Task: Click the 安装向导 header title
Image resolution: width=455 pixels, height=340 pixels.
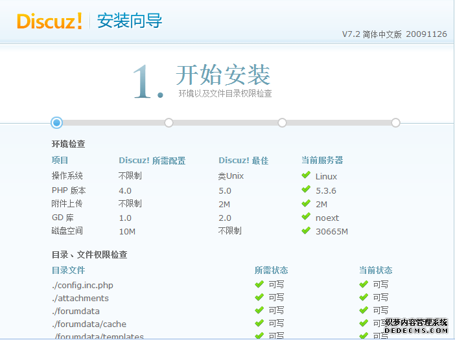Action: pyautogui.click(x=130, y=21)
